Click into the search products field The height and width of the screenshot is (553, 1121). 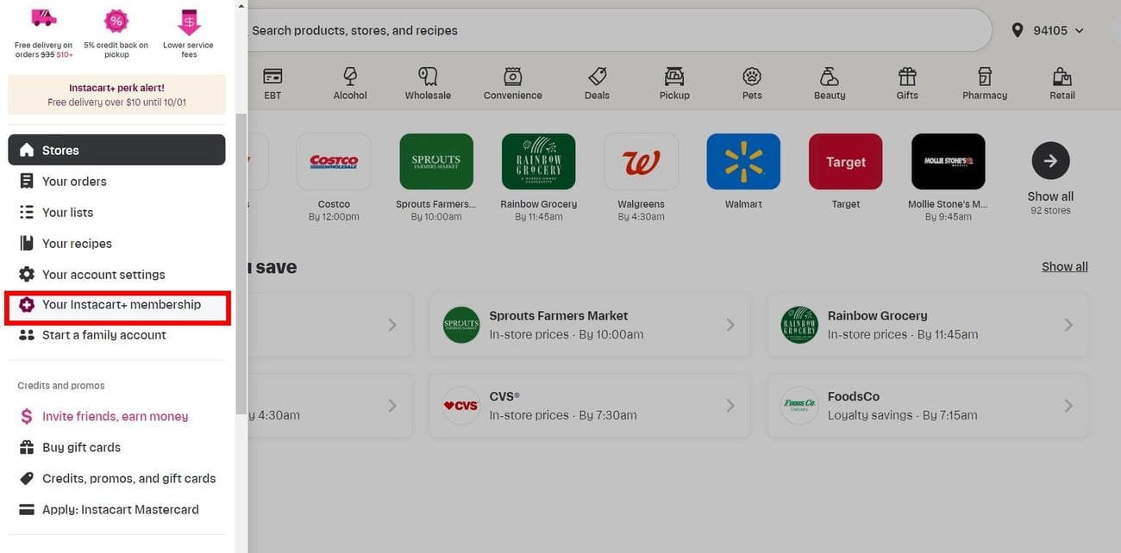(x=604, y=29)
